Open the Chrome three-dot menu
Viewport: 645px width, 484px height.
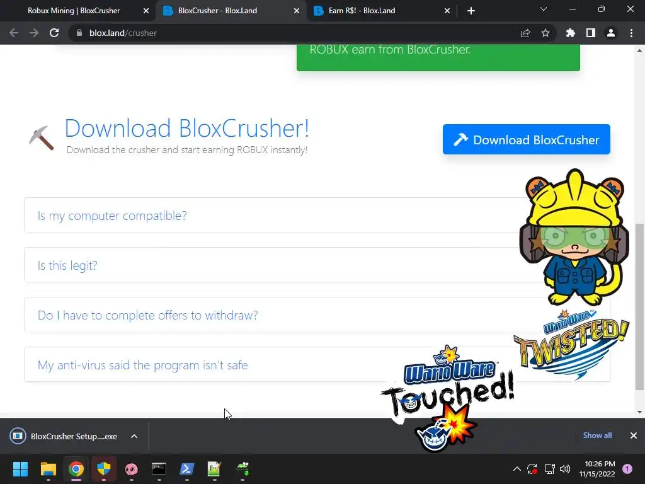pyautogui.click(x=631, y=33)
